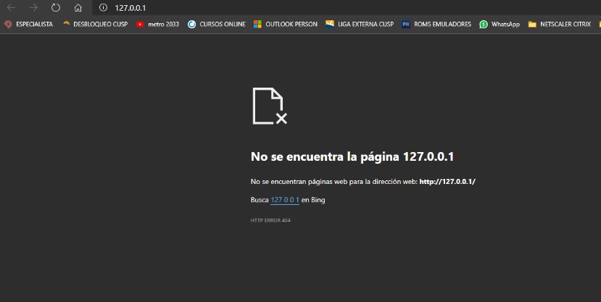Open the LIGA EXTERNA CUSP bookmark
601x302 pixels.
(360, 24)
